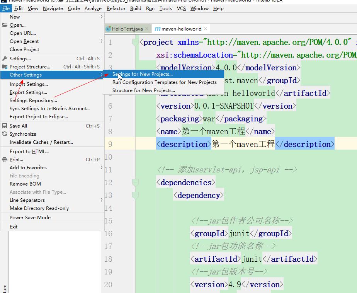Select Run Configuration Templates for New Projects
Image resolution: width=357 pixels, height=293 pixels.
tap(163, 82)
